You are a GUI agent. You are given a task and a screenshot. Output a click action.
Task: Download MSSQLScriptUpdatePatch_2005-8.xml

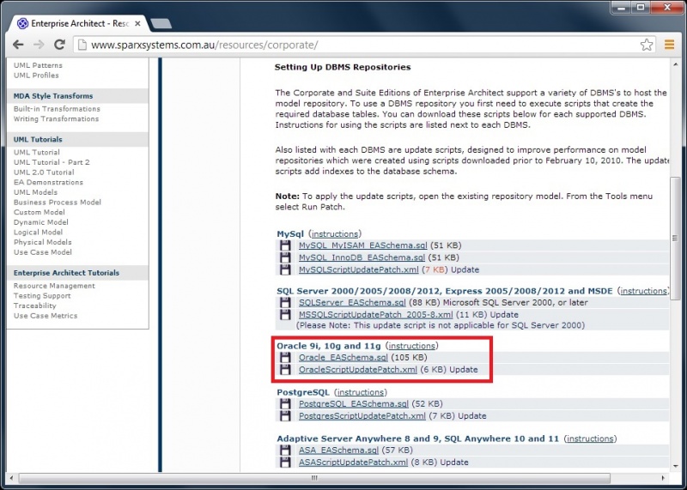pyautogui.click(x=376, y=314)
